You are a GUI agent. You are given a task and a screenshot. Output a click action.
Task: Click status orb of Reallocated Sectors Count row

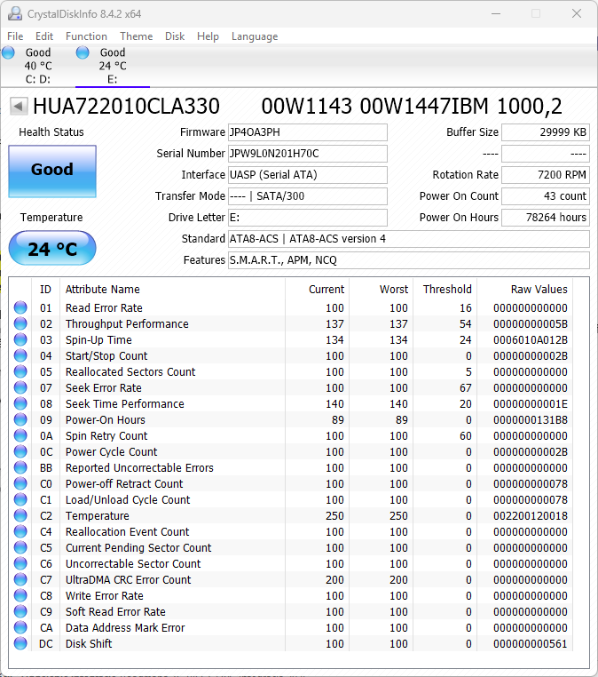click(20, 371)
